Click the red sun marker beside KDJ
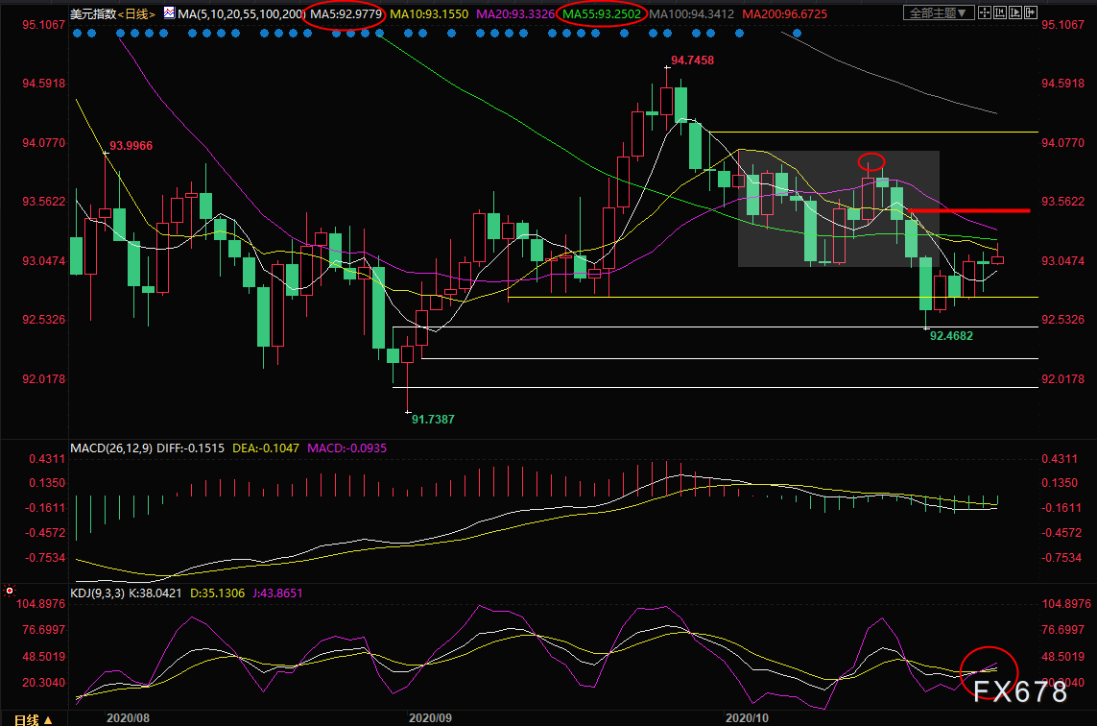The height and width of the screenshot is (726, 1097). pos(9,592)
